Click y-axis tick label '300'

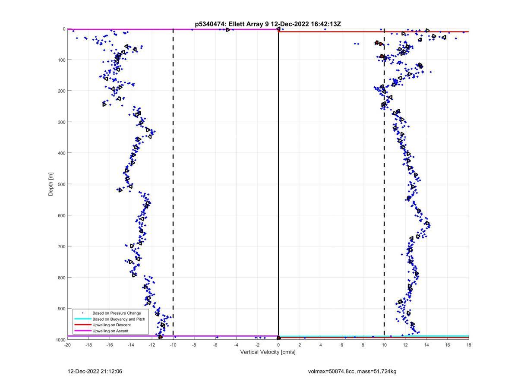coord(61,122)
